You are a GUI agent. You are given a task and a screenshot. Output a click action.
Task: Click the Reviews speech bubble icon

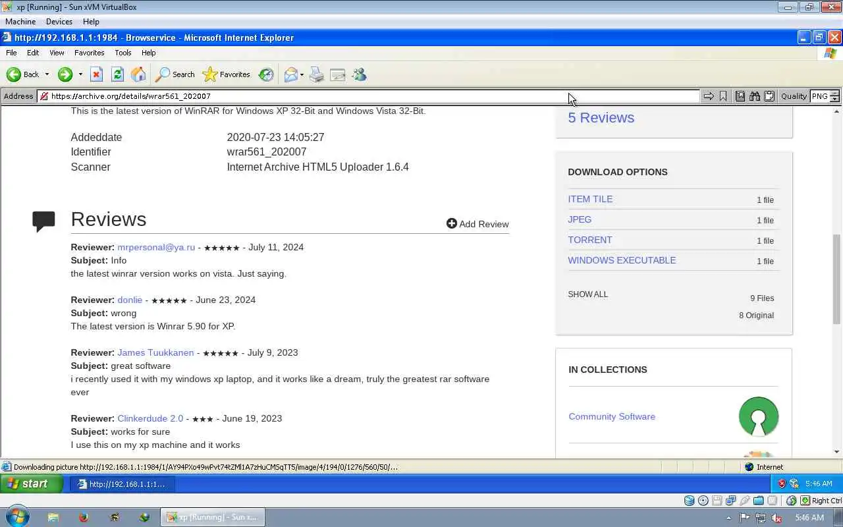[x=43, y=221]
